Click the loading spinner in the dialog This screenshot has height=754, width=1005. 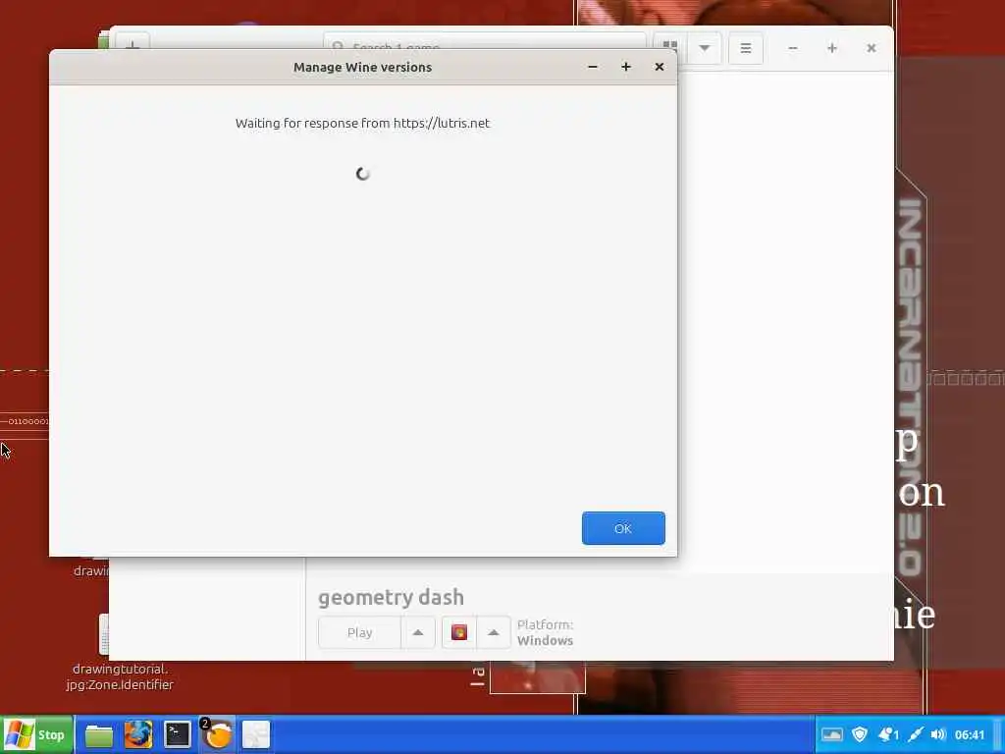click(x=363, y=174)
